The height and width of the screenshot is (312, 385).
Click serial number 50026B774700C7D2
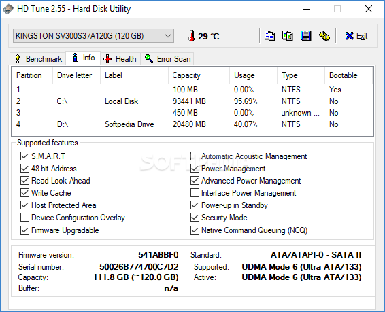[139, 266]
